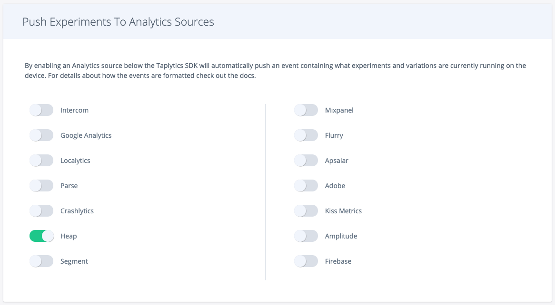Viewport: 555px width, 305px height.
Task: Switch on the Parse toggle
Action: click(41, 186)
